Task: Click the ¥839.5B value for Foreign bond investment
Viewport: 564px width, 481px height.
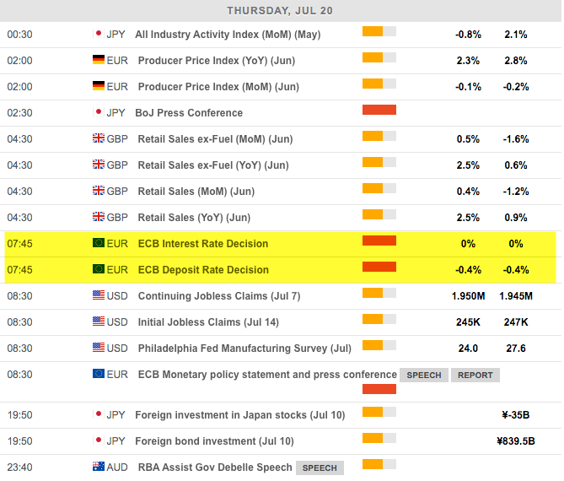Action: (516, 441)
